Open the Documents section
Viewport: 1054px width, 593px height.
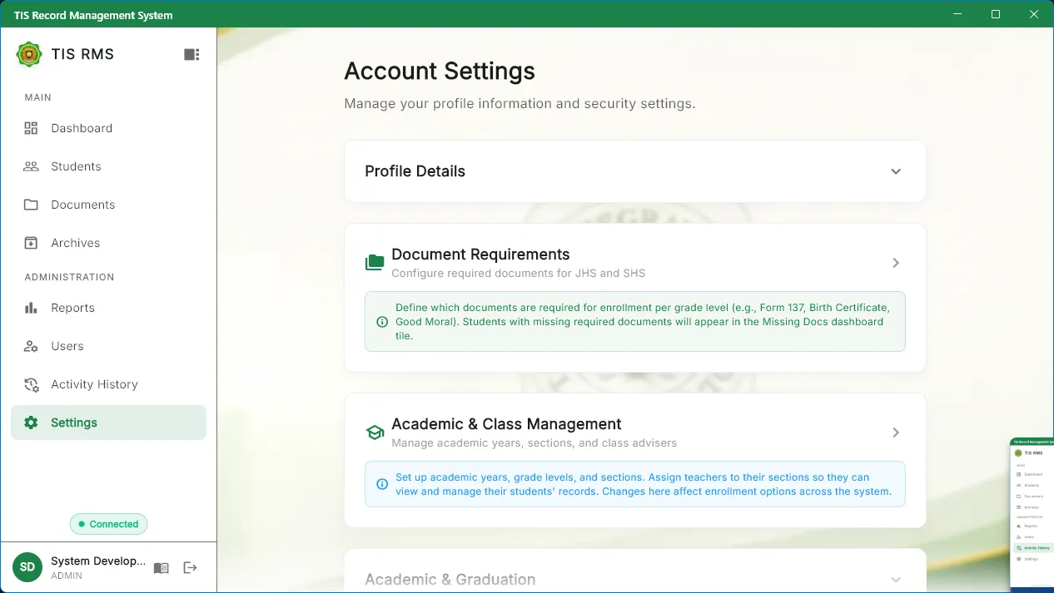click(x=108, y=205)
